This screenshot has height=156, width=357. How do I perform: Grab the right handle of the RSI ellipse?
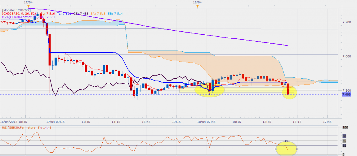click(x=297, y=149)
